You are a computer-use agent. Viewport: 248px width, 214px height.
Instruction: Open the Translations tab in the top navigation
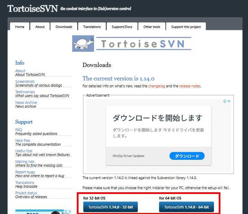92,27
